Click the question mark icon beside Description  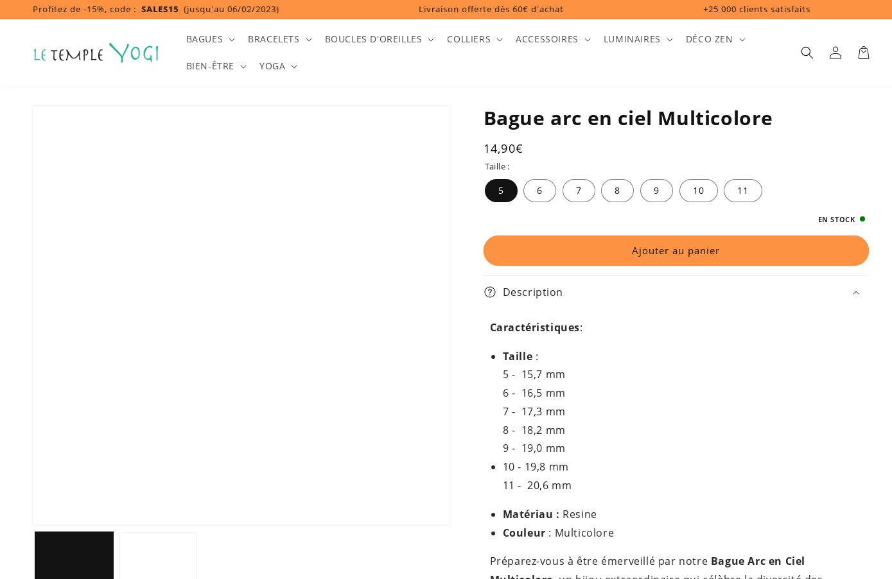coord(490,292)
